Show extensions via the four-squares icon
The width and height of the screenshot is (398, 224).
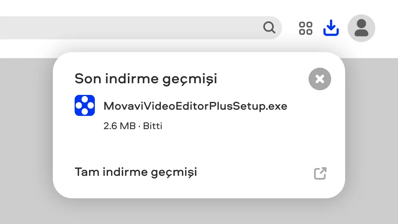pyautogui.click(x=305, y=28)
